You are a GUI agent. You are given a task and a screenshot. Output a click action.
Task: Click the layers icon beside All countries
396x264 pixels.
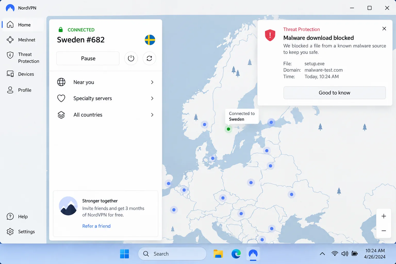[61, 115]
